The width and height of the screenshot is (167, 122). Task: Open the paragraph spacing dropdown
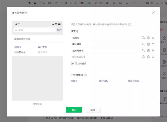point(114,3)
